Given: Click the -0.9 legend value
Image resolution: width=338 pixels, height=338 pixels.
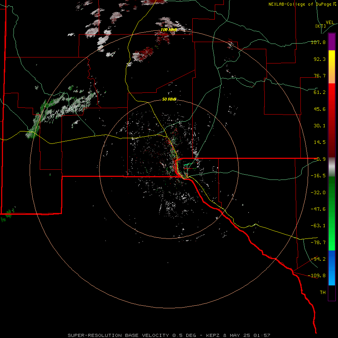Looking at the screenshot, I should point(320,159).
